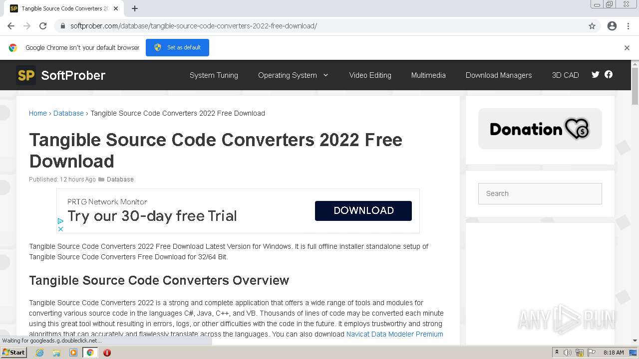Click scrollbar down arrow
This screenshot has height=359, width=639.
(635, 341)
